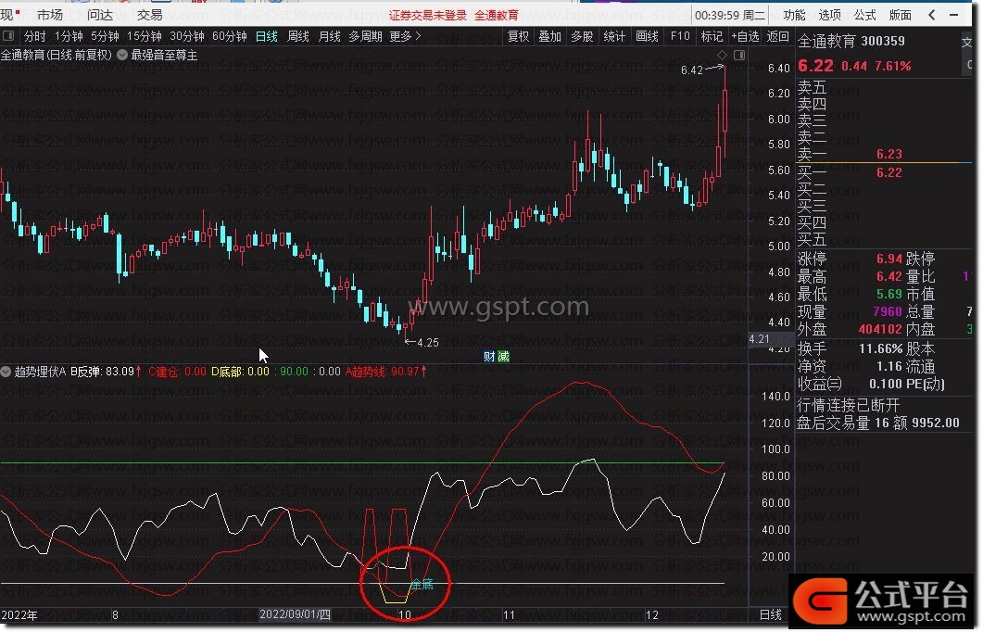This screenshot has width=983, height=632.
Task: Click the 换手 value 11.66%
Action: pyautogui.click(x=881, y=348)
